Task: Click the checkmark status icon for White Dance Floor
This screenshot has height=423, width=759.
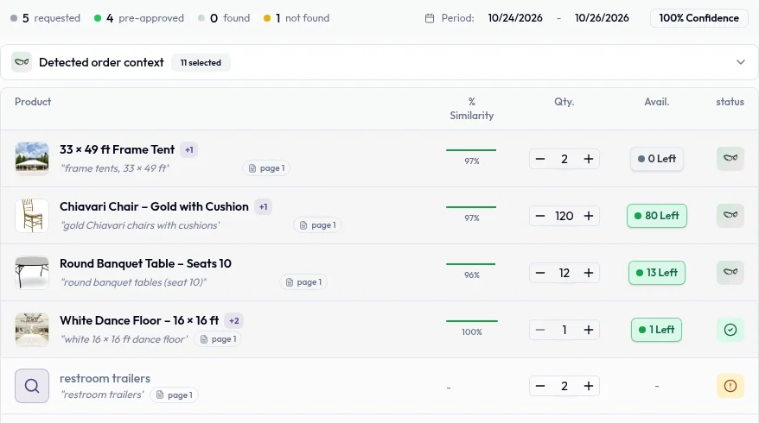Action: point(730,330)
